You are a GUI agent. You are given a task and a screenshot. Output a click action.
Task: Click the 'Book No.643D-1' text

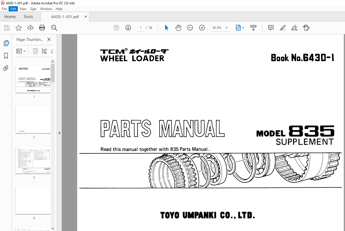pos(302,58)
